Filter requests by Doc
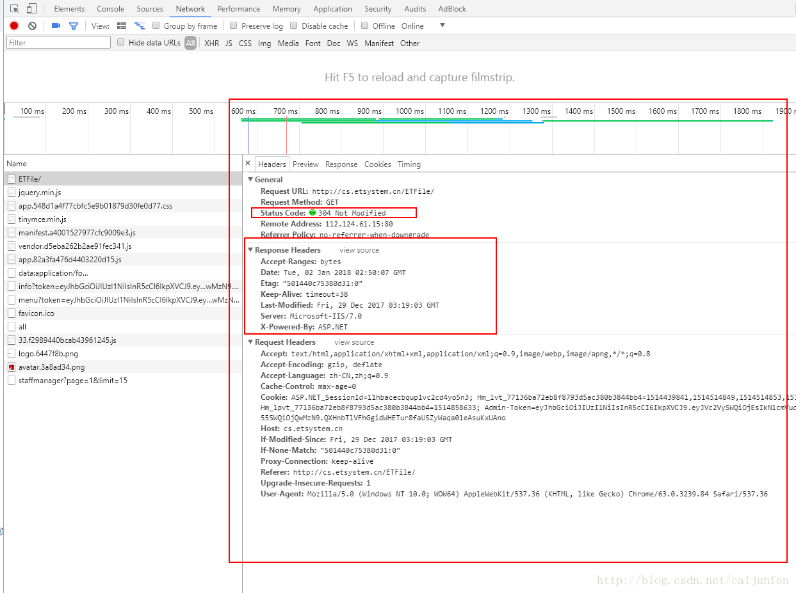This screenshot has width=796, height=593. coord(334,43)
